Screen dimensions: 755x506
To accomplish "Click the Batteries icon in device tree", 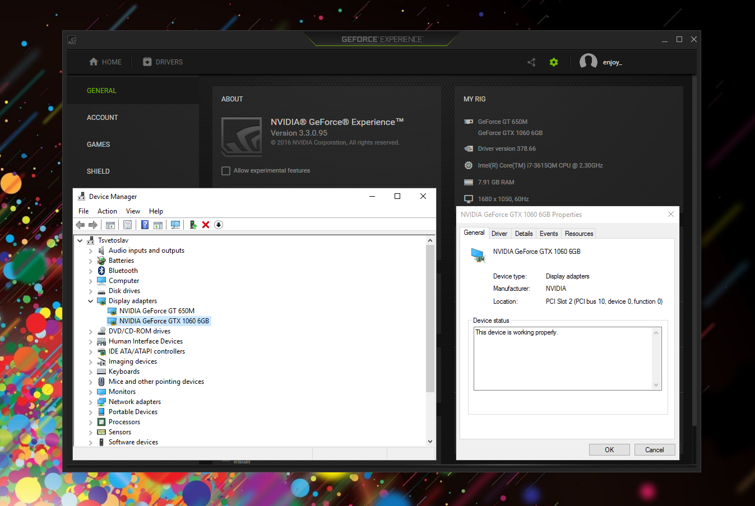I will (101, 261).
